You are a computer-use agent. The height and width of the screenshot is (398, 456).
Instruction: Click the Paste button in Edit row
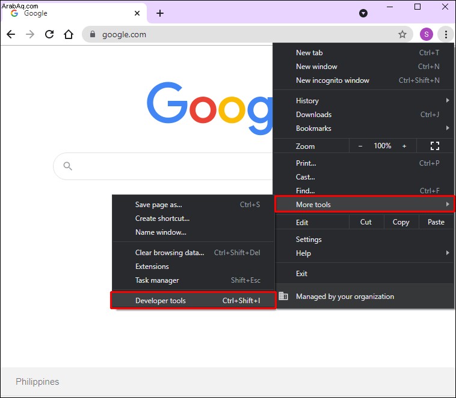coord(436,222)
